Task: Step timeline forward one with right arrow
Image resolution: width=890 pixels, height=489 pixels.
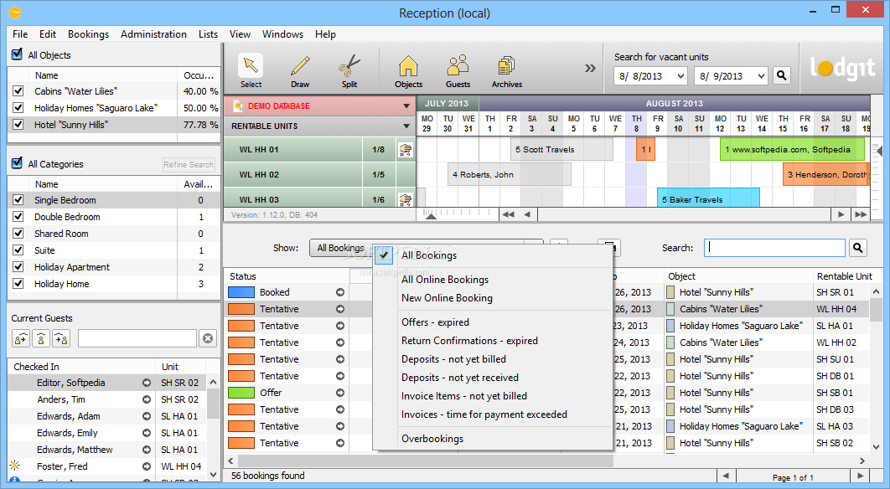Action: (x=841, y=214)
